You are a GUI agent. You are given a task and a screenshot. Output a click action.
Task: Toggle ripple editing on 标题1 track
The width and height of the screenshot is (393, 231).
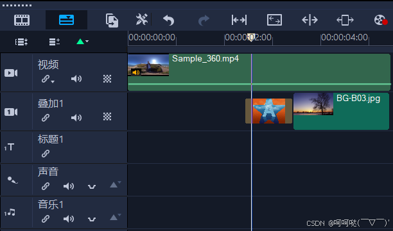click(x=46, y=154)
